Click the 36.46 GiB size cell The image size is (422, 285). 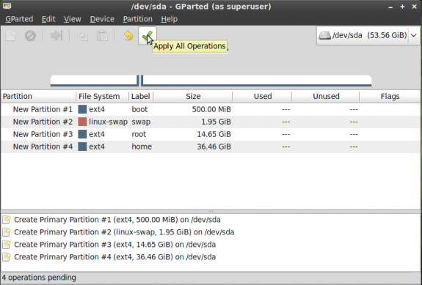click(214, 147)
